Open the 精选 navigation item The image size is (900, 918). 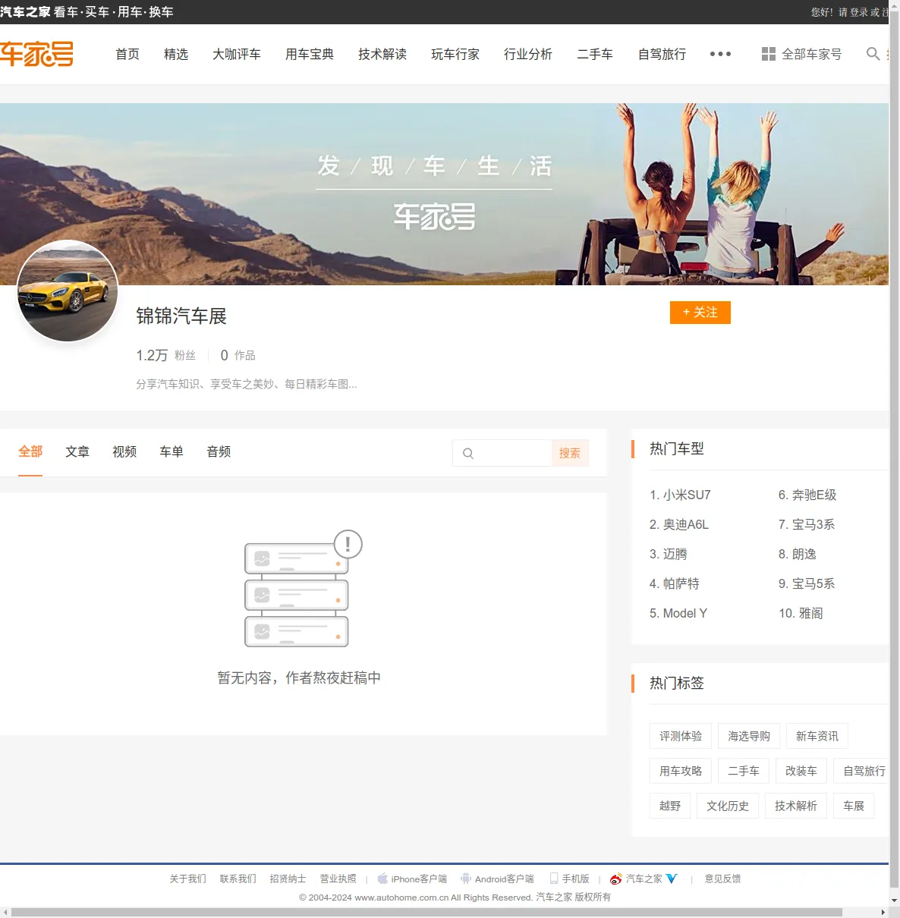coord(176,54)
